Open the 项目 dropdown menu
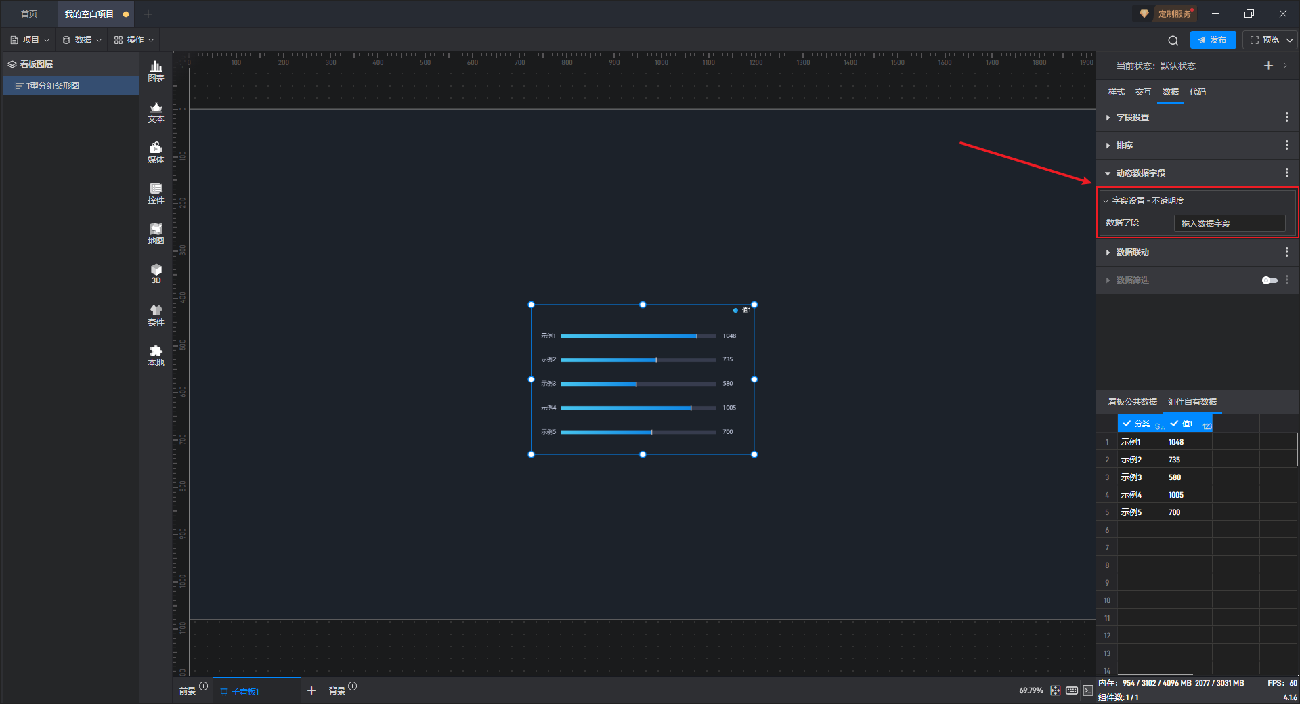 coord(30,40)
